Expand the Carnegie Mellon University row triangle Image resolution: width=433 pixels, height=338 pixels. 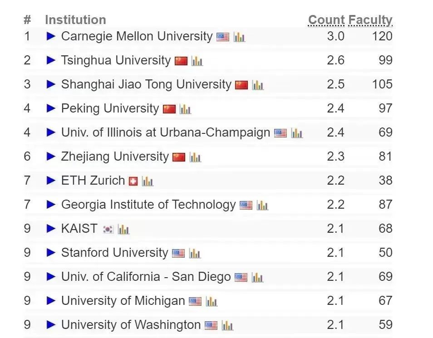pos(51,36)
